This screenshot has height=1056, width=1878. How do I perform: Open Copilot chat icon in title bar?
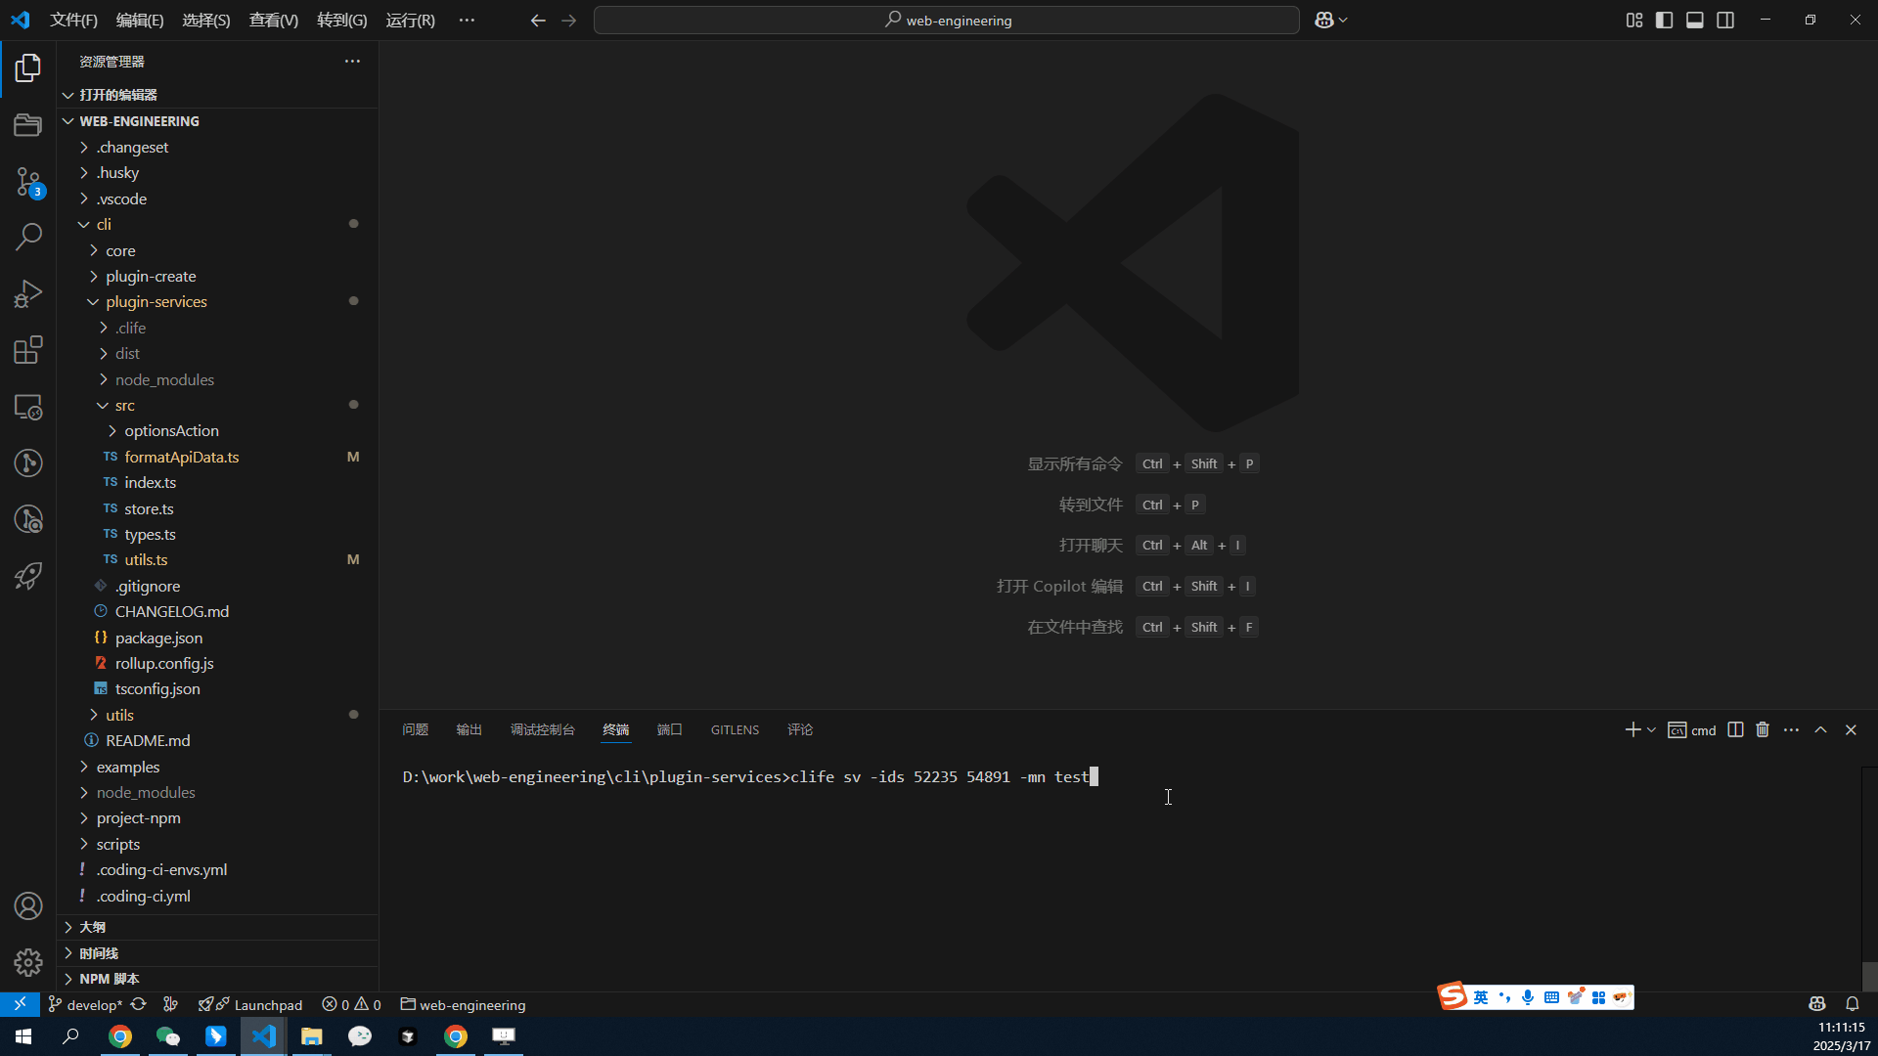click(x=1324, y=20)
